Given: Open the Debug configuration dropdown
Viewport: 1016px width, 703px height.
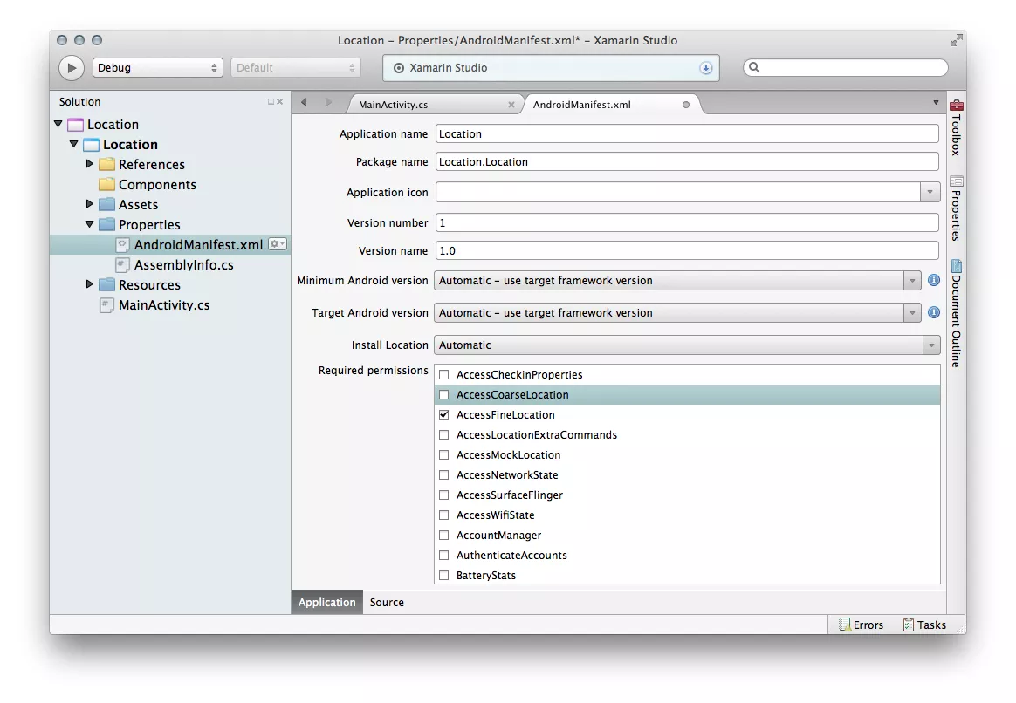Looking at the screenshot, I should tap(157, 68).
